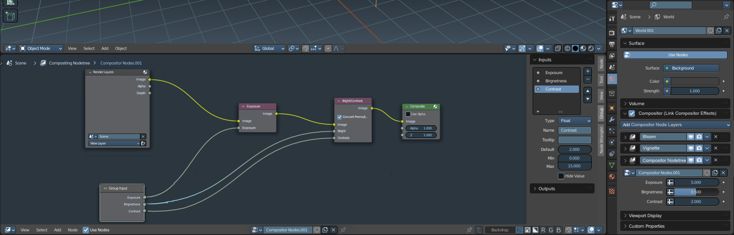Open the Object Constraints tab icon
The height and width of the screenshot is (235, 734).
point(612,154)
